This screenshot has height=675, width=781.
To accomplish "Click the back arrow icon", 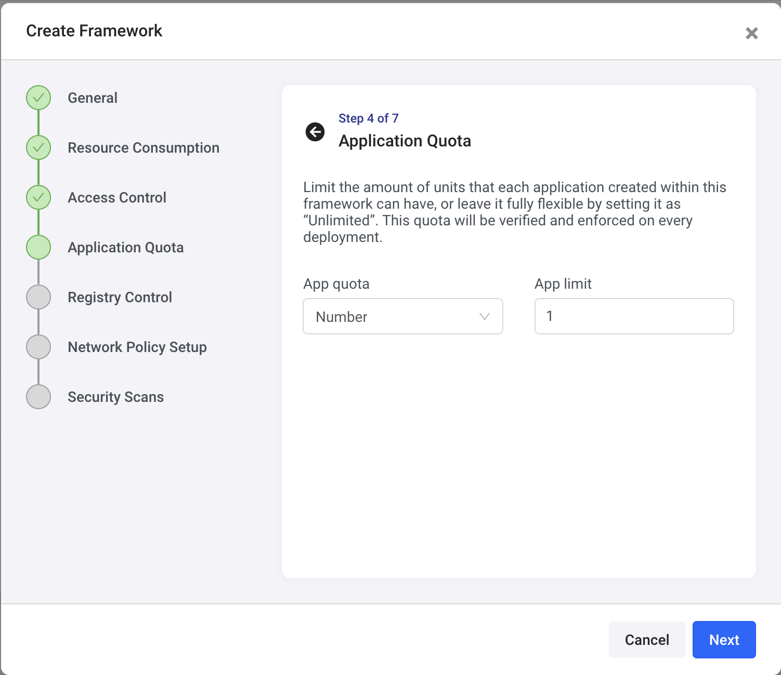I will click(x=315, y=132).
